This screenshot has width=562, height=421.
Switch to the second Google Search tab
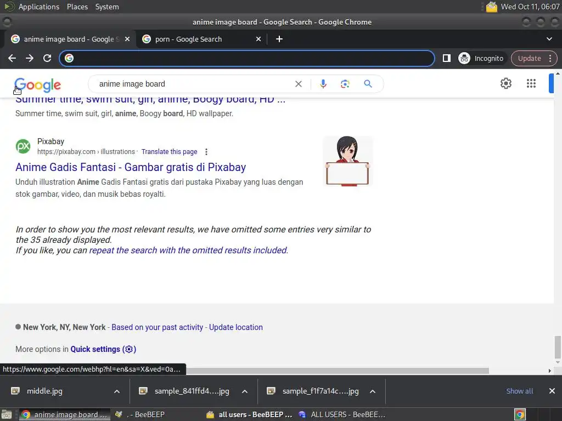pos(201,39)
